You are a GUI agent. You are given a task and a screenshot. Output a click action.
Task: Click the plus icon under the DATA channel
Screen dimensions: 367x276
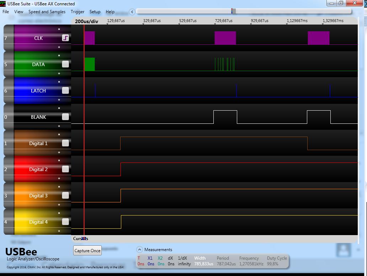(x=59, y=74)
